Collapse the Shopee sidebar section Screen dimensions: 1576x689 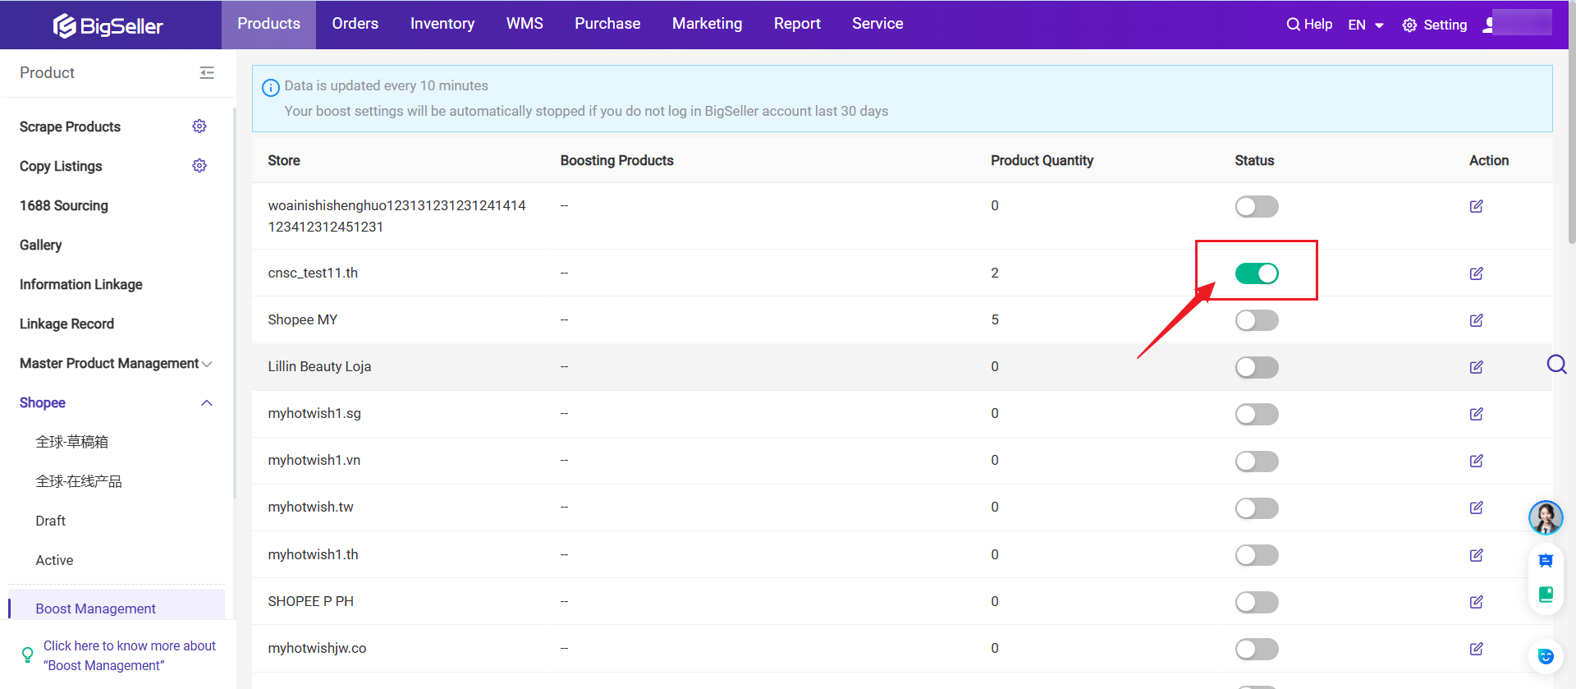pyautogui.click(x=207, y=402)
